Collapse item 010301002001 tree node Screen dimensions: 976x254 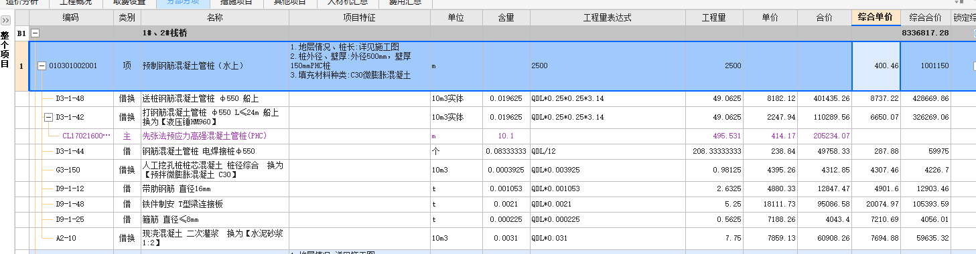(42, 66)
